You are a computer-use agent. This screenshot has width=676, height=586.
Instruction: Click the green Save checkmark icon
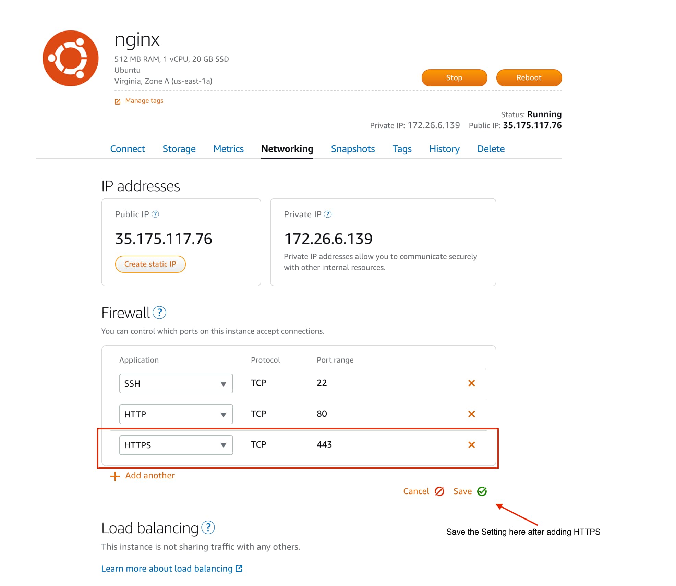[x=482, y=491]
